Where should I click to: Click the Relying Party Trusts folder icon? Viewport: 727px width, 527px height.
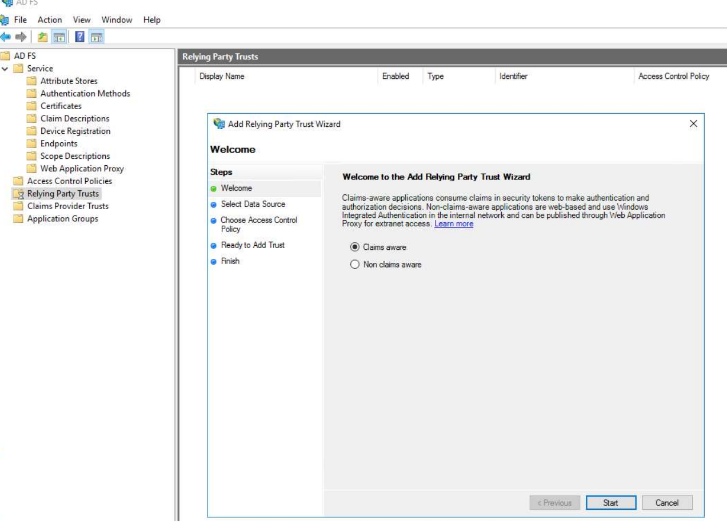(18, 194)
